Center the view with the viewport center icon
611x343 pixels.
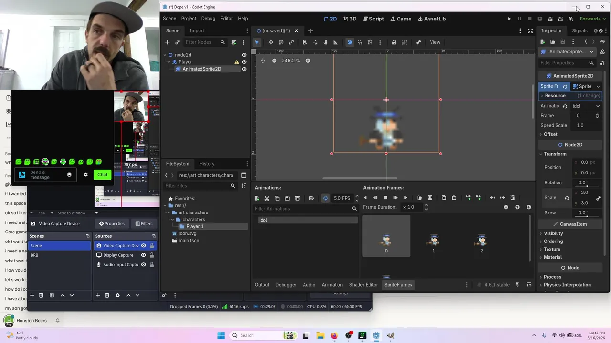[x=263, y=61]
